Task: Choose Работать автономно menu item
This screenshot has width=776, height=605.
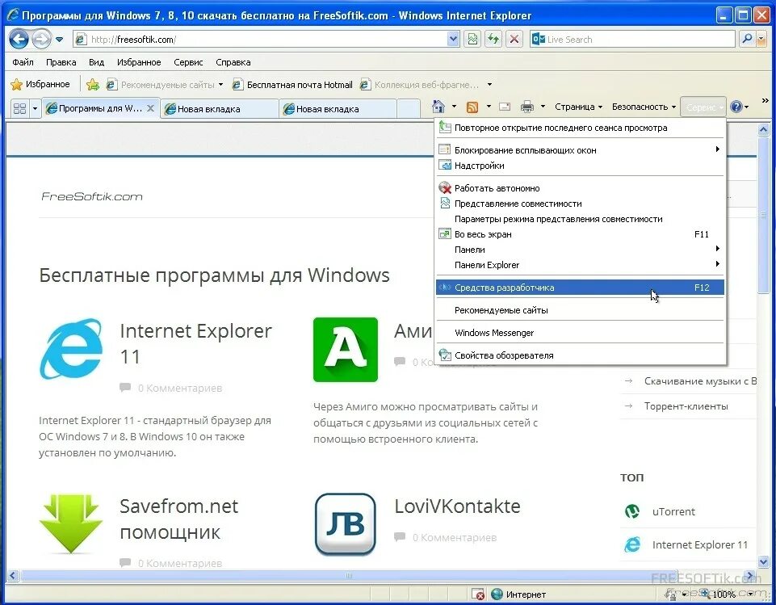Action: click(580, 188)
